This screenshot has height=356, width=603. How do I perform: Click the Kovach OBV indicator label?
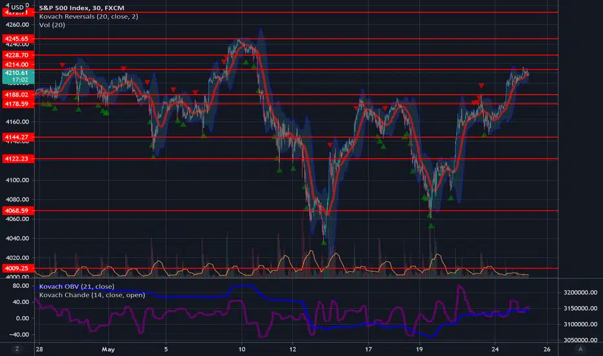(76, 286)
